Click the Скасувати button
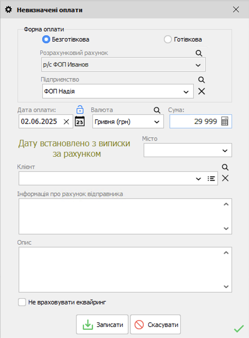 click(155, 325)
